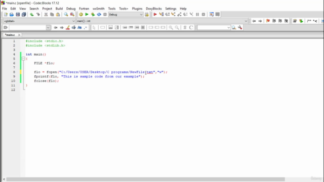The image size is (324, 182).
Task: Clear all bookmarks with the crossed flag icon
Action: [x=286, y=21]
